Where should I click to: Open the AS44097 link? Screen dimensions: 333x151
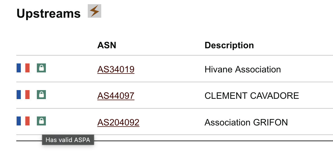click(116, 96)
